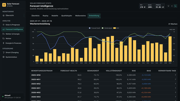Select the 2025-W50 table row label
The width and height of the screenshot is (180, 101).
point(36,75)
